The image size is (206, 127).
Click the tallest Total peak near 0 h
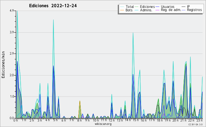(x=18, y=11)
